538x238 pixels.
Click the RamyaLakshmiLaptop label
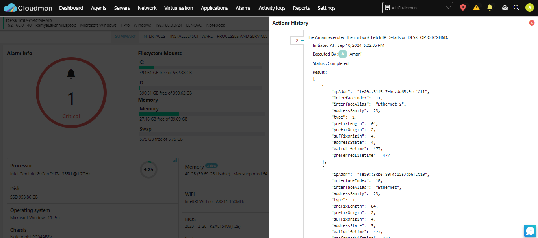[56, 25]
